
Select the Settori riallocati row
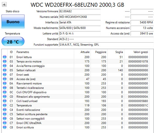pyautogui.click(x=75, y=70)
